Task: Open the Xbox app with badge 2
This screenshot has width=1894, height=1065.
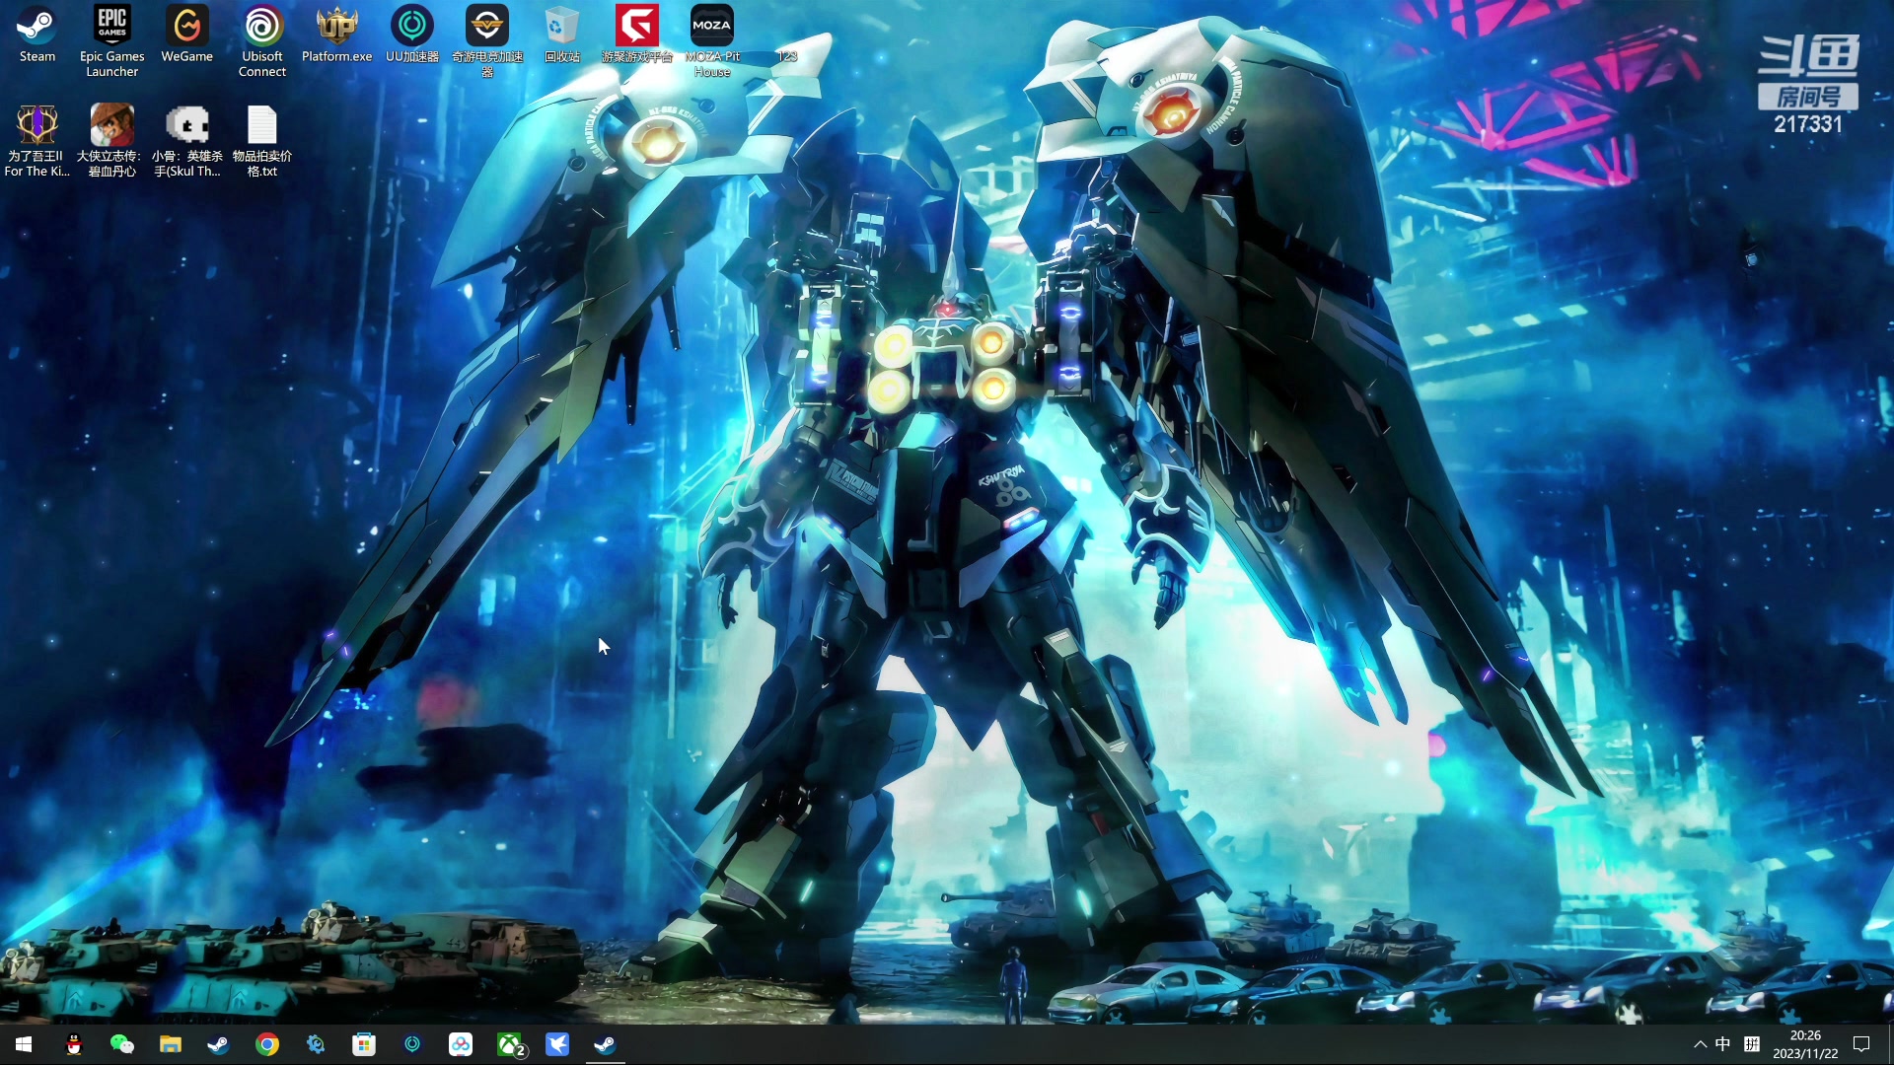Action: pyautogui.click(x=509, y=1044)
